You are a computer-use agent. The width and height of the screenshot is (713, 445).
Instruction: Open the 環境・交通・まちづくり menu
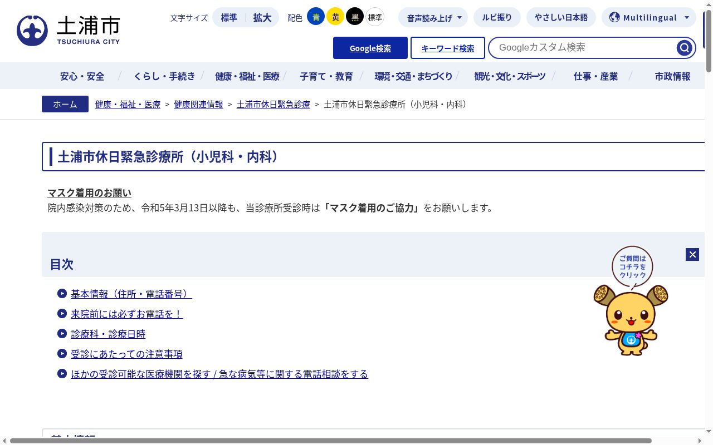click(x=413, y=76)
